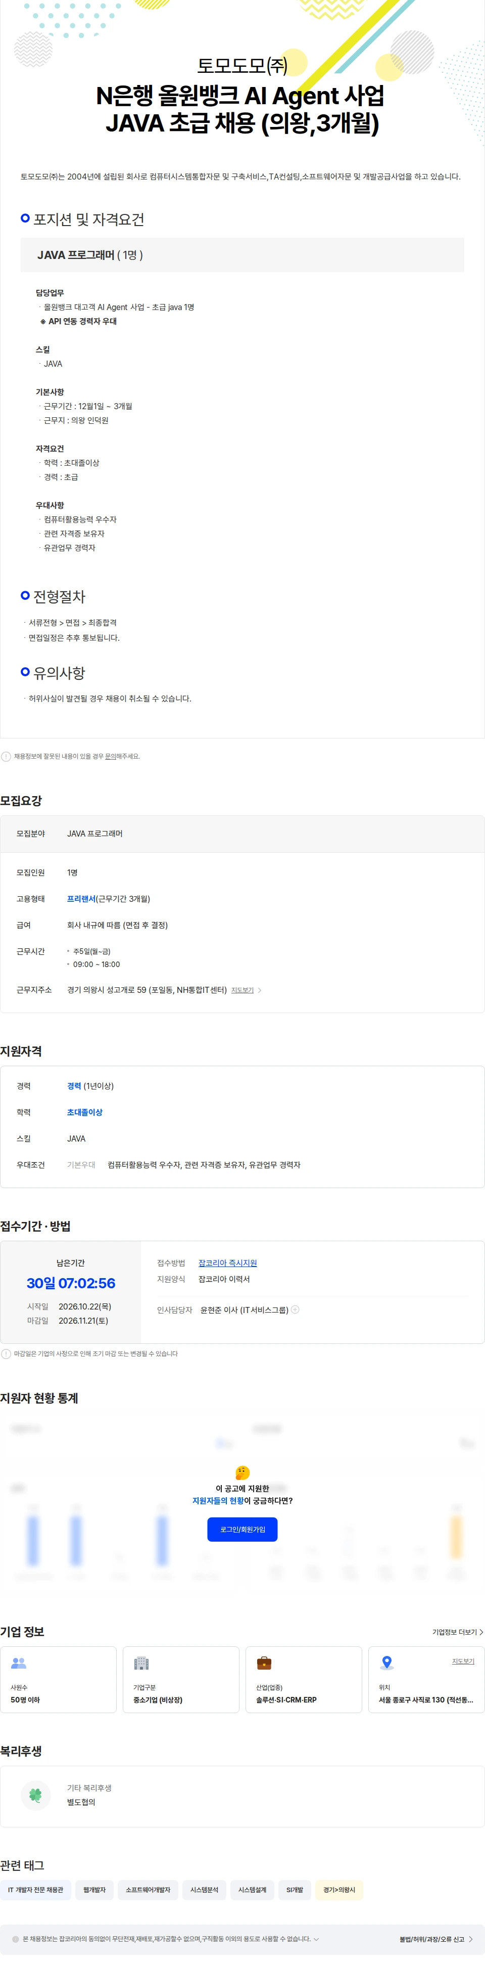Select the 시스템설계 tag

point(252,1890)
